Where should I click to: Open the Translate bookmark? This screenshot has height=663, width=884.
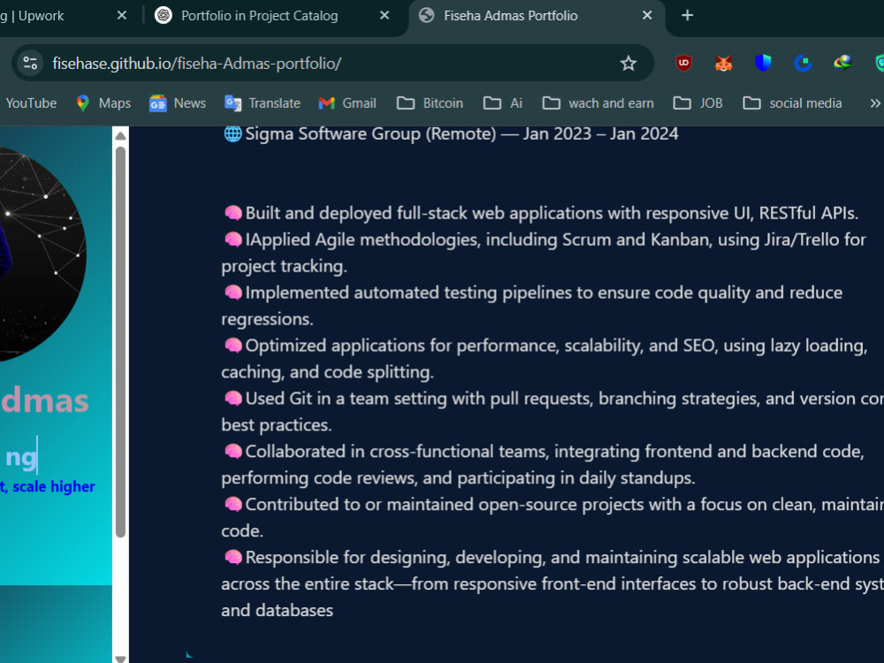pyautogui.click(x=263, y=103)
